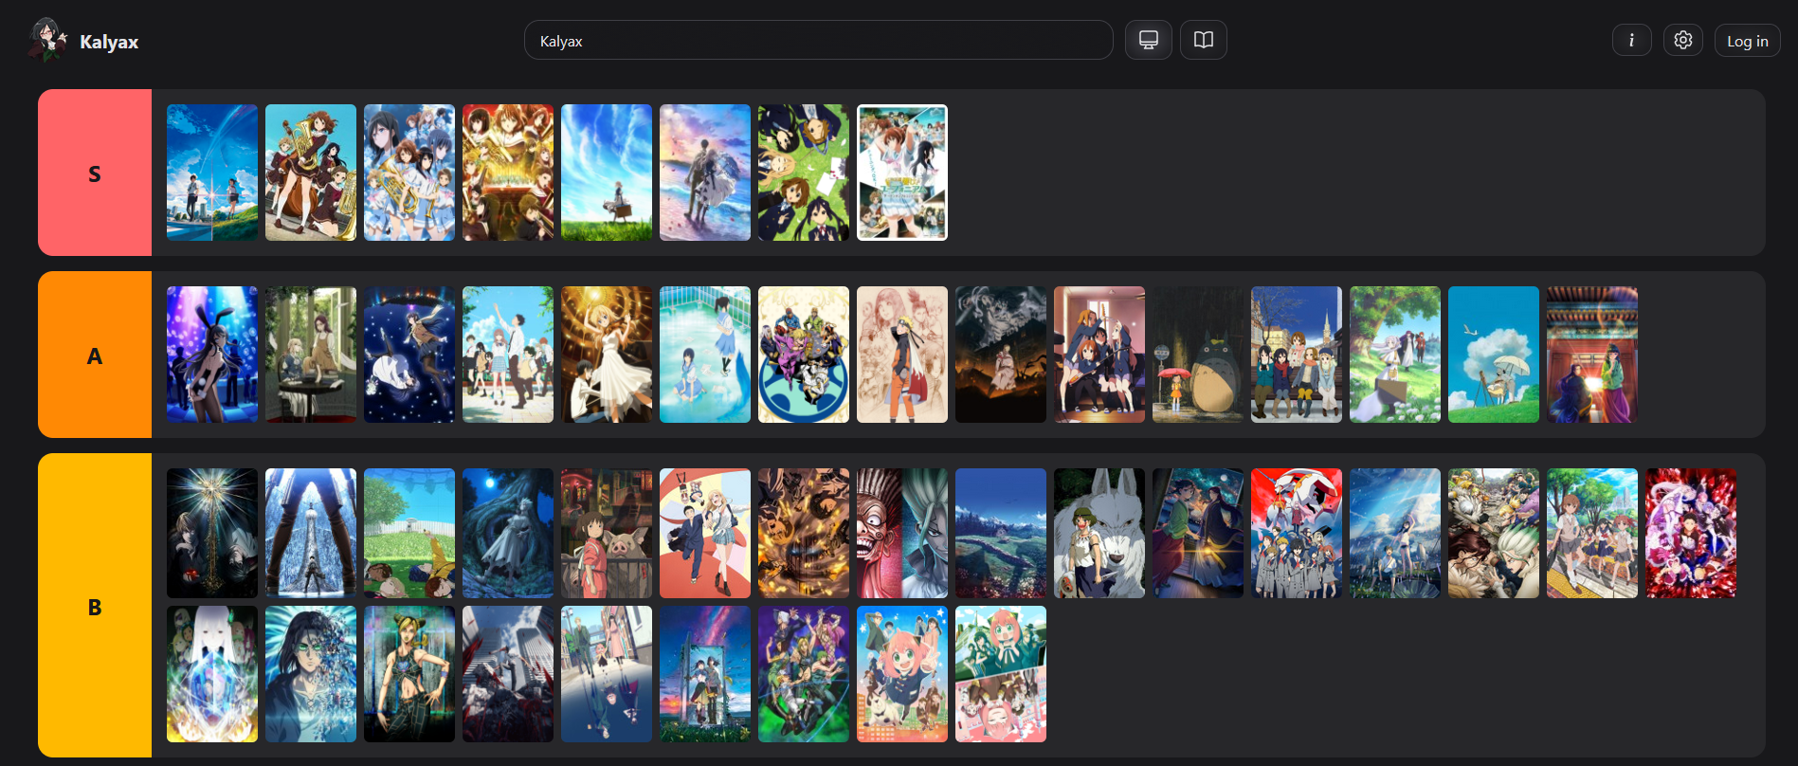Image resolution: width=1798 pixels, height=766 pixels.
Task: Open the Totoro poster in A tier
Action: tap(1197, 355)
